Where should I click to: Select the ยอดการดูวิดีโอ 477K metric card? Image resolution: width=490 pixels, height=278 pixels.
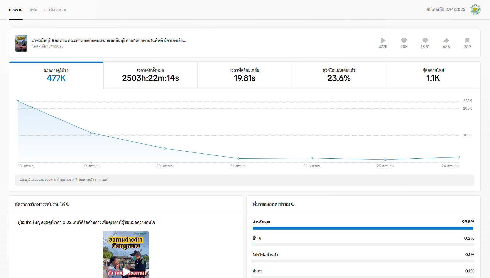[56, 75]
